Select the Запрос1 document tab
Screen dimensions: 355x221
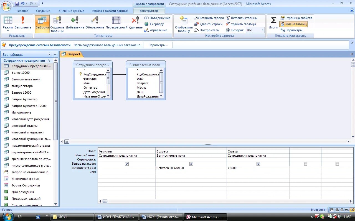[x=71, y=54]
